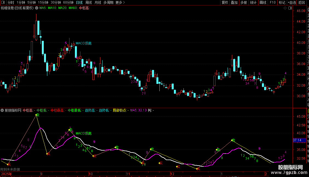Click the month 10 marker on the time axis

pos(91,174)
